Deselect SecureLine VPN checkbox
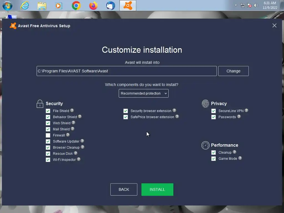The height and width of the screenshot is (213, 284). tap(214, 111)
